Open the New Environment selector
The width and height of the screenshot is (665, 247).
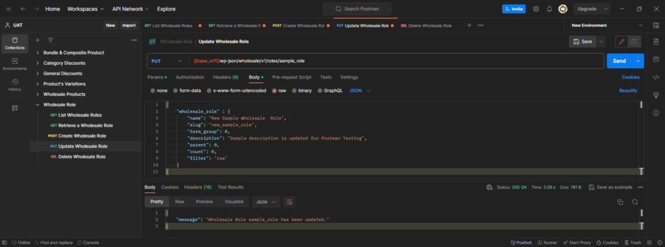tap(607, 25)
